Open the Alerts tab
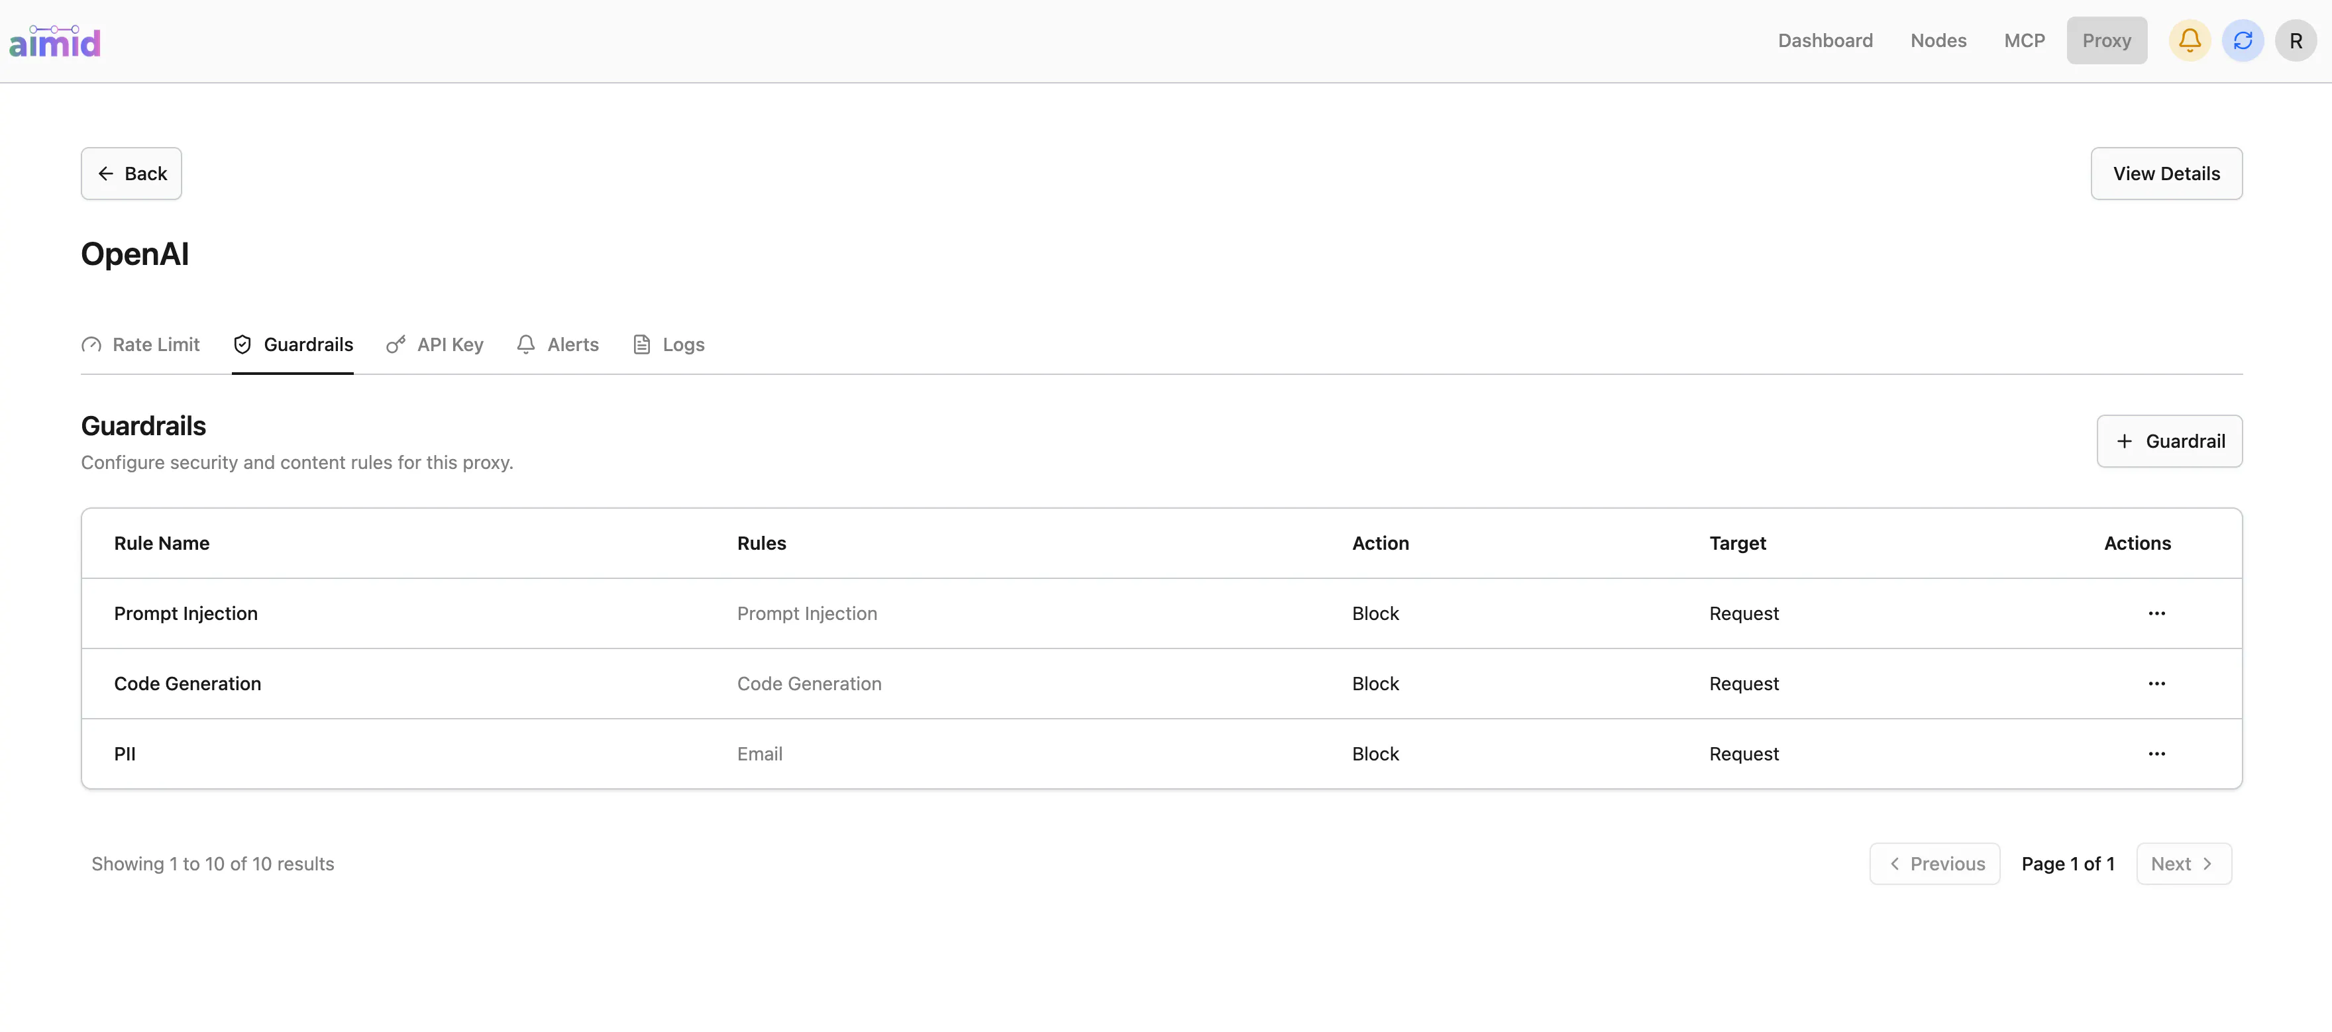The height and width of the screenshot is (1032, 2332). click(x=558, y=345)
